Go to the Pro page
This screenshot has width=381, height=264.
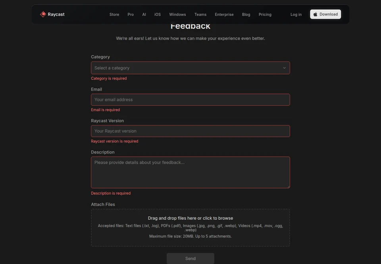(131, 15)
